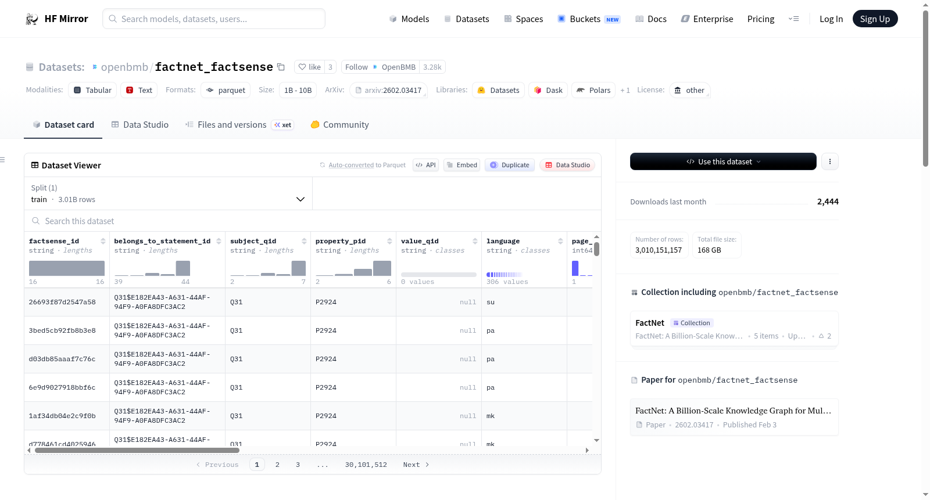Show the +1 more libraries
This screenshot has width=930, height=500.
(x=625, y=90)
